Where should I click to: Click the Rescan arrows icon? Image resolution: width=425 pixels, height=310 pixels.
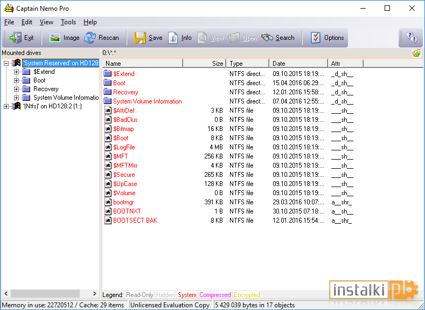point(90,38)
